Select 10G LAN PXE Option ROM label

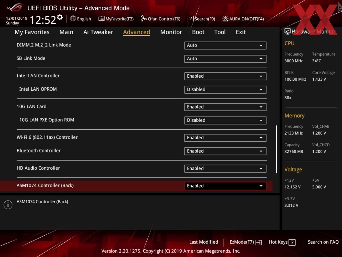[47, 120]
